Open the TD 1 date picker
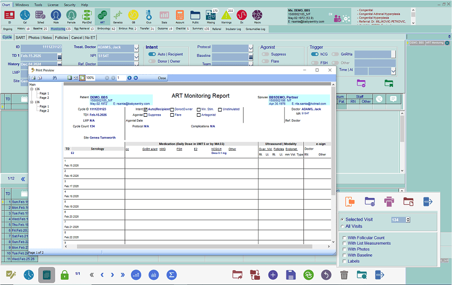 [x=59, y=57]
